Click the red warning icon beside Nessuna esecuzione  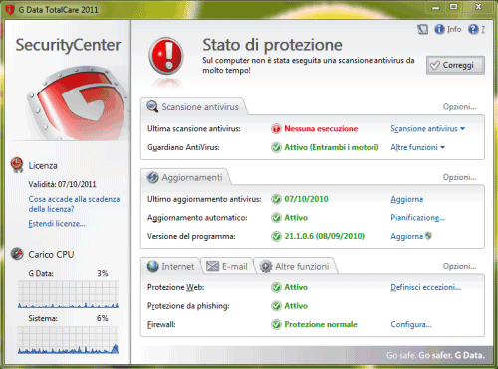pos(276,129)
